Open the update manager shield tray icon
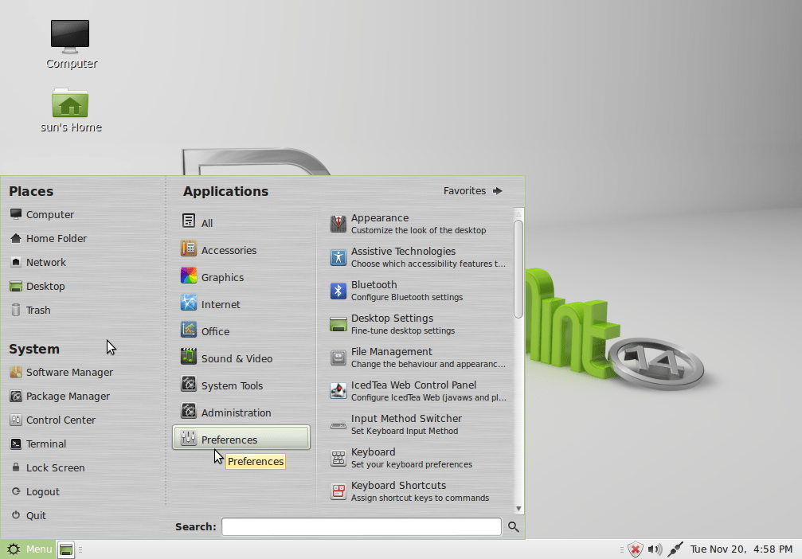 tap(636, 549)
